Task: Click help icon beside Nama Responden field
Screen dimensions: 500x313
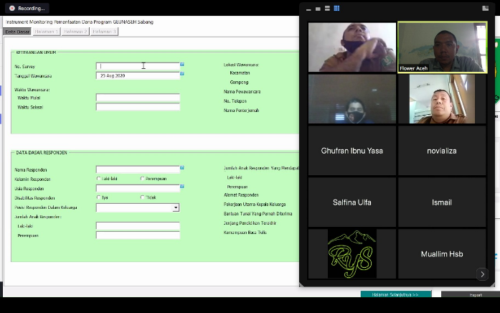Action: point(182,168)
